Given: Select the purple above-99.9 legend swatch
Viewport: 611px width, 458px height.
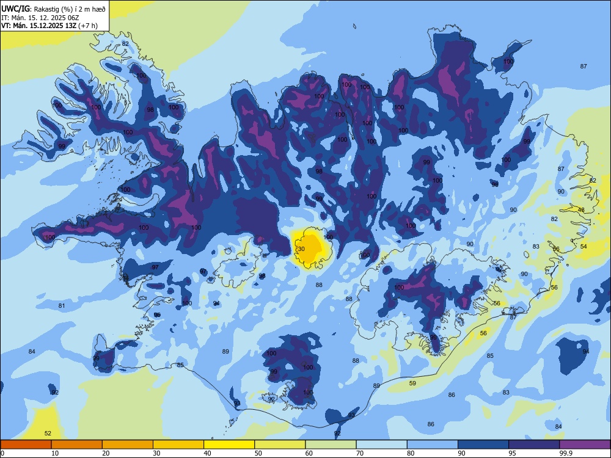Looking at the screenshot, I should [585, 445].
